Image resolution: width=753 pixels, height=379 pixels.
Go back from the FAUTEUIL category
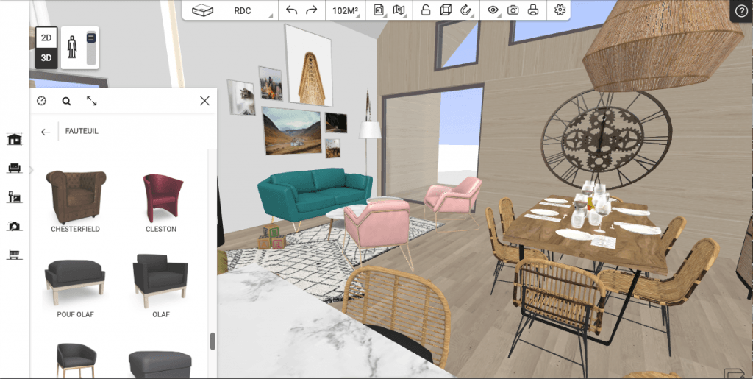46,132
